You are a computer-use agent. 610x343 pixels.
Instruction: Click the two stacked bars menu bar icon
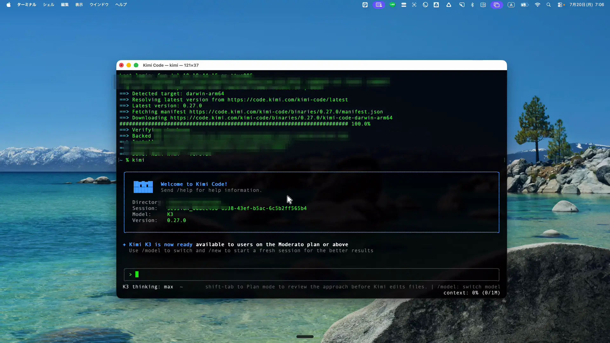click(404, 5)
